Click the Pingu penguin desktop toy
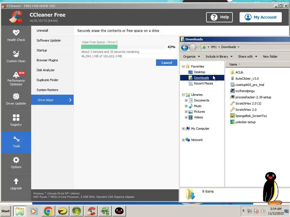Screen dimensions: 290x217 point(271,188)
